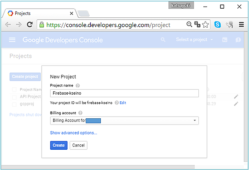
Task: Open a new tab with blank tab button
Action: pos(84,14)
